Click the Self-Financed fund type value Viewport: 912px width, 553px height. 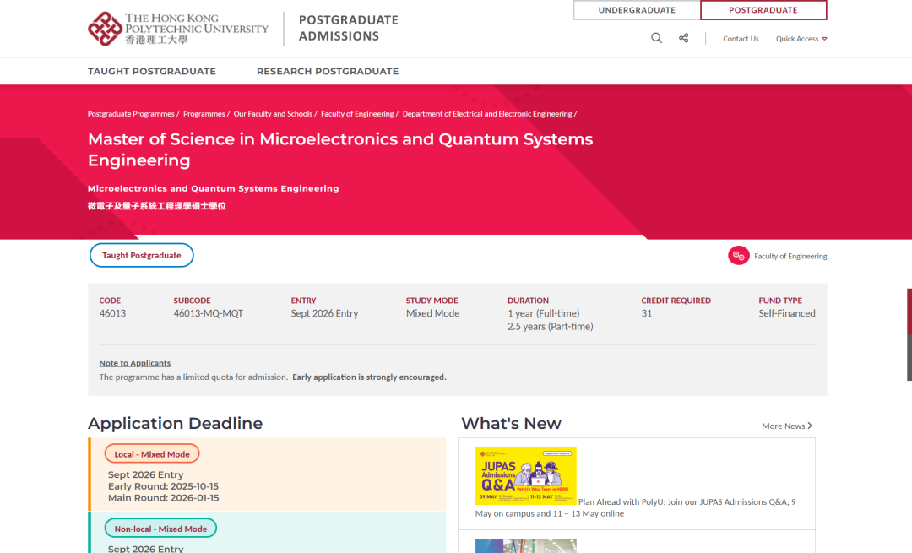click(x=787, y=313)
